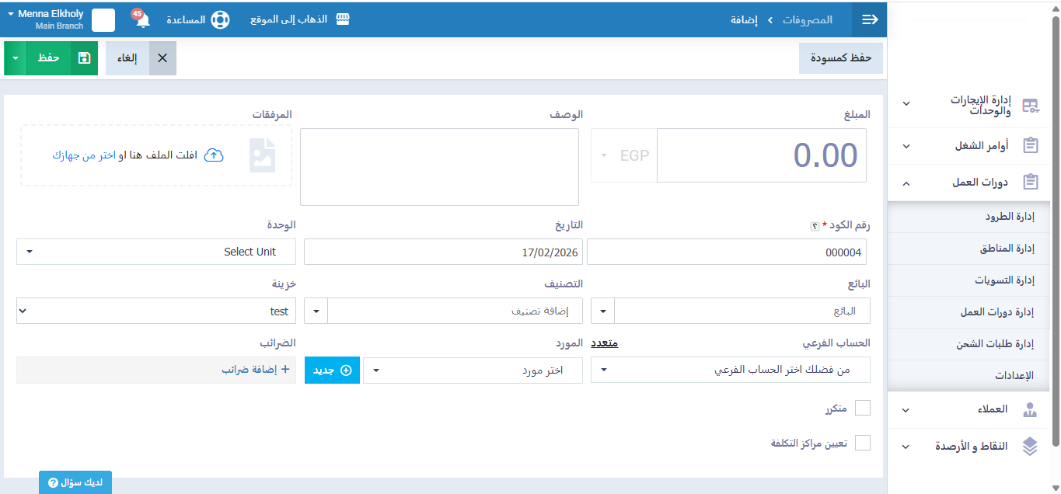Click the save floppy disk icon

84,58
